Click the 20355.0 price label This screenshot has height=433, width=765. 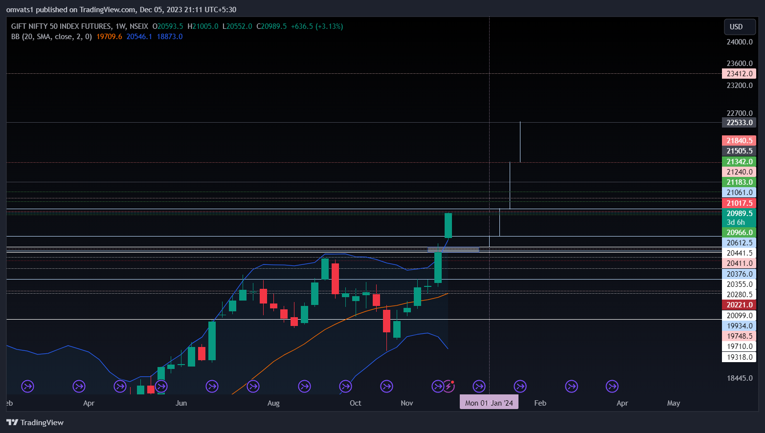coord(739,284)
